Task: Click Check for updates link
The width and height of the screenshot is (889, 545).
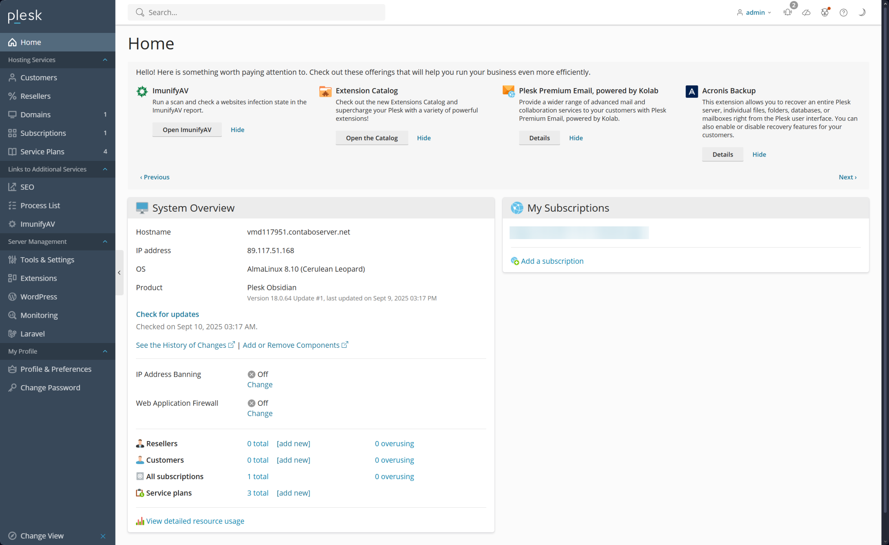Action: 167,314
